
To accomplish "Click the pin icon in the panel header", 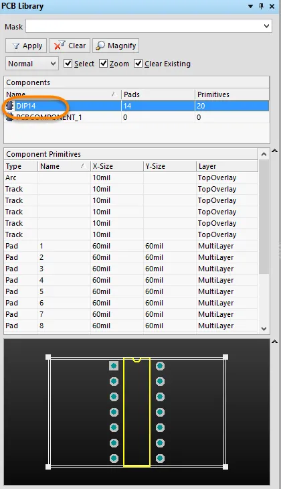I will click(262, 6).
